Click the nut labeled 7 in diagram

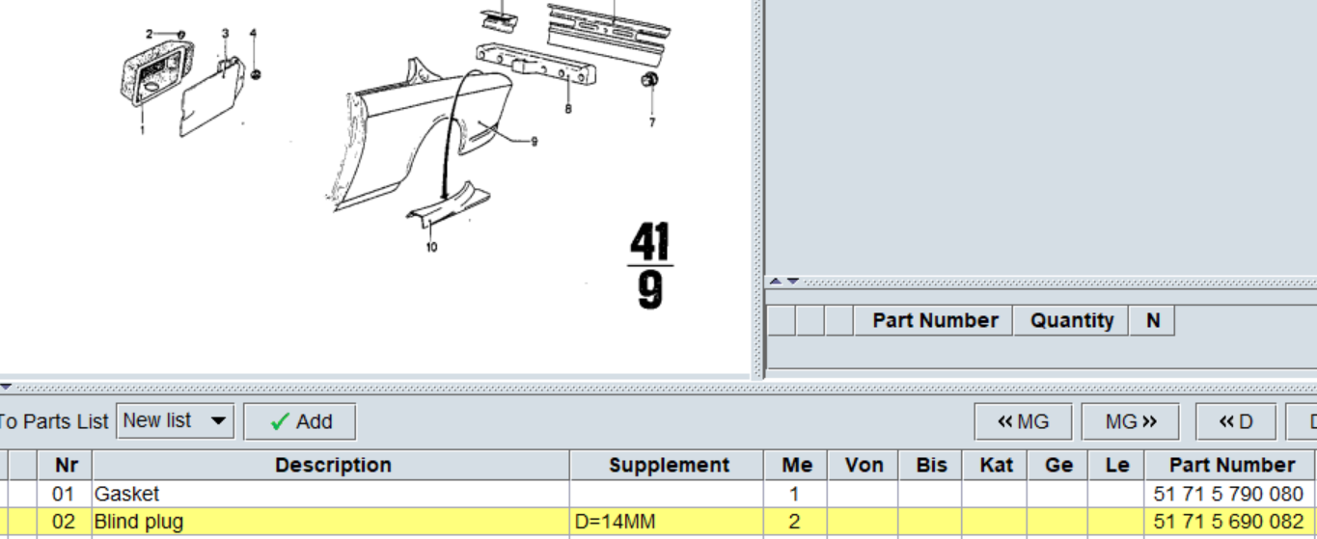point(650,82)
